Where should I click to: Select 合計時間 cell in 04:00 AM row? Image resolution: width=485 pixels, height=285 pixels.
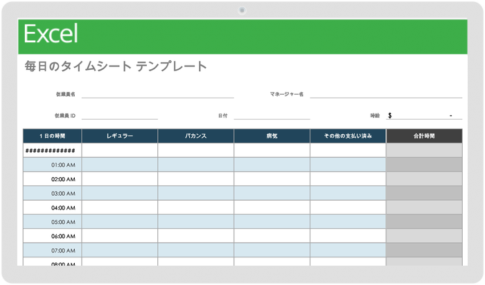tap(424, 208)
